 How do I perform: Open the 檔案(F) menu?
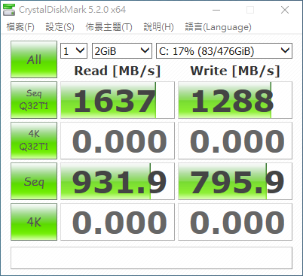[x=20, y=27]
